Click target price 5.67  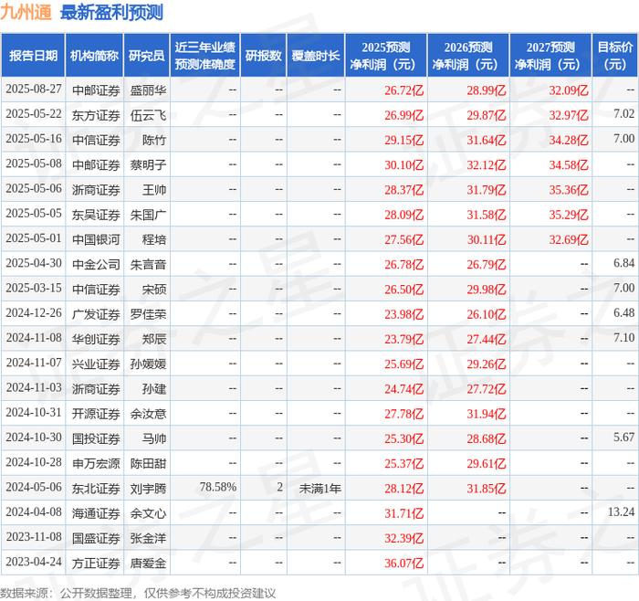[x=623, y=438]
